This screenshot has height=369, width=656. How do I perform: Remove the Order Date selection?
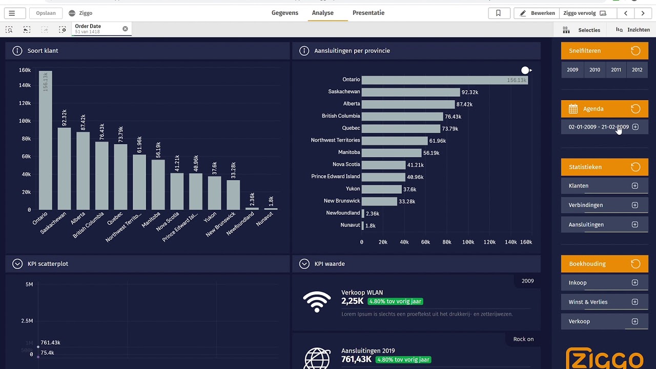[125, 29]
